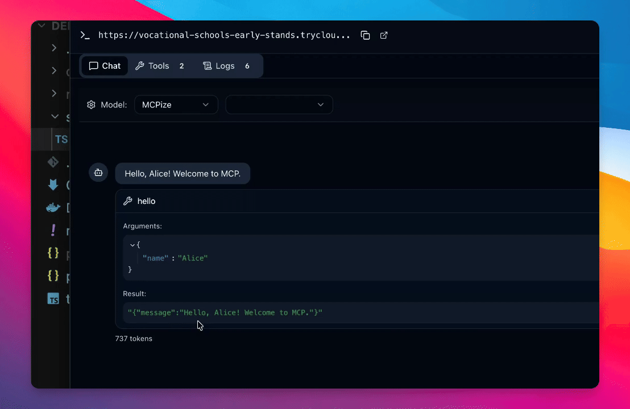Select the Chat tab
This screenshot has width=630, height=409.
point(105,66)
